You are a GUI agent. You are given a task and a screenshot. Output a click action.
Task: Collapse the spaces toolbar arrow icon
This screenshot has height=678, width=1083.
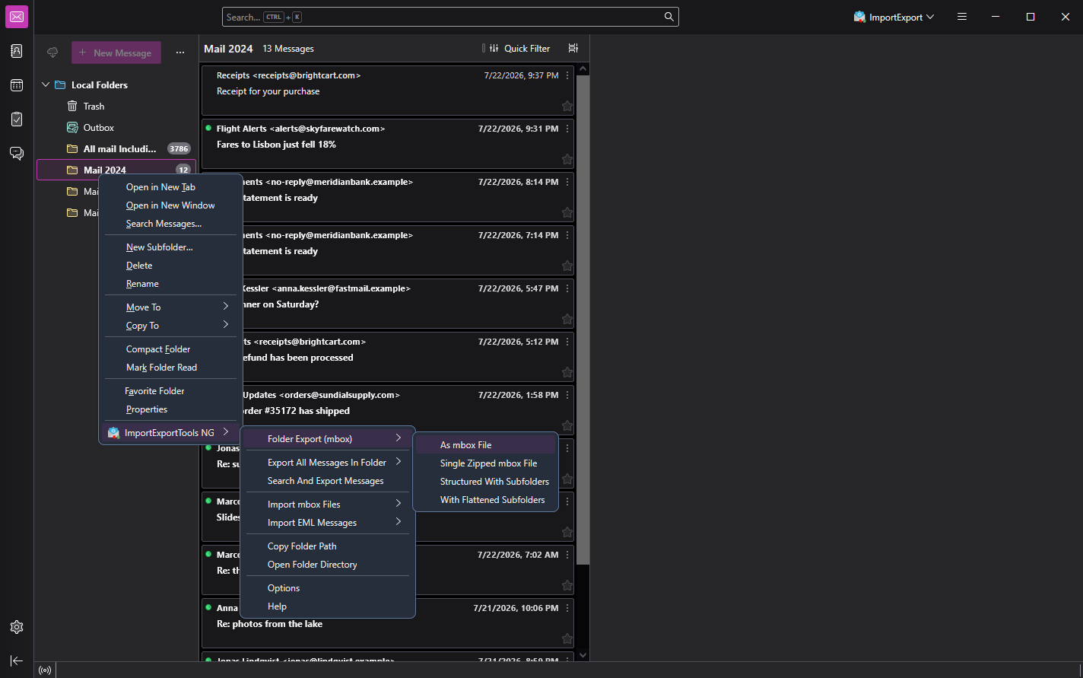(x=17, y=660)
